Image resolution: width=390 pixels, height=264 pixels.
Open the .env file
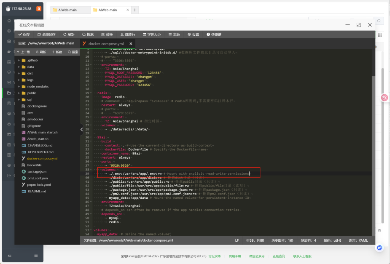coord(30,113)
